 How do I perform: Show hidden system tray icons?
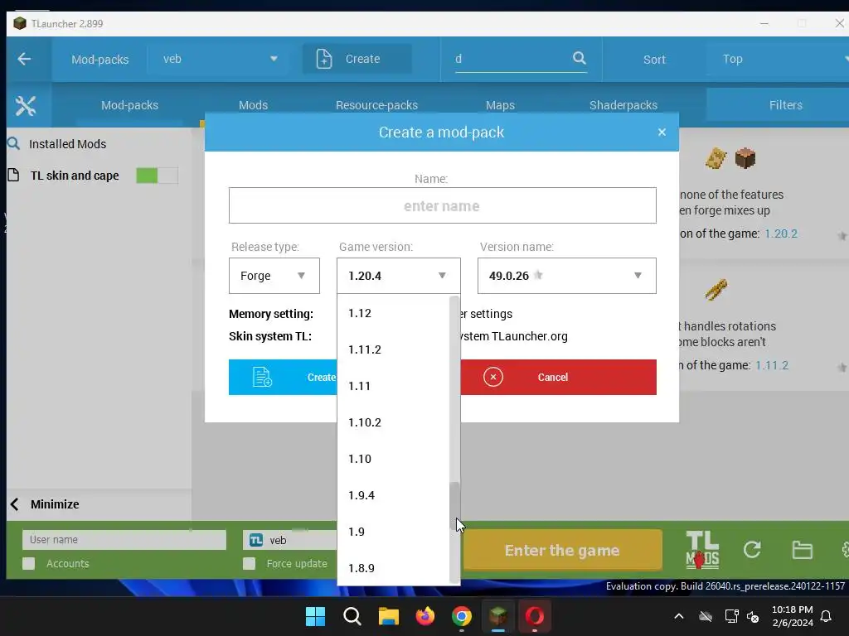678,616
